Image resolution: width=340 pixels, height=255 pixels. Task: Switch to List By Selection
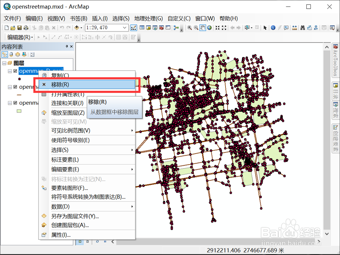[x=24, y=55]
